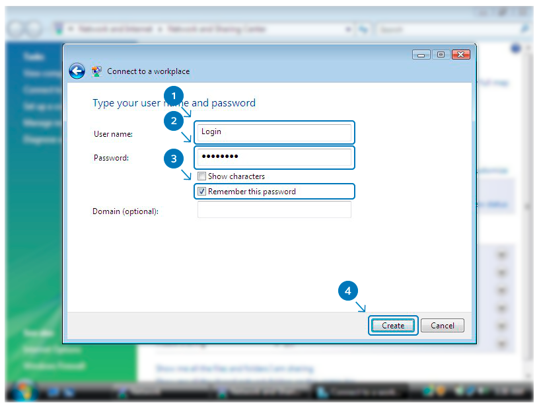Click the "Password:" label
The height and width of the screenshot is (407, 539).
(x=111, y=158)
